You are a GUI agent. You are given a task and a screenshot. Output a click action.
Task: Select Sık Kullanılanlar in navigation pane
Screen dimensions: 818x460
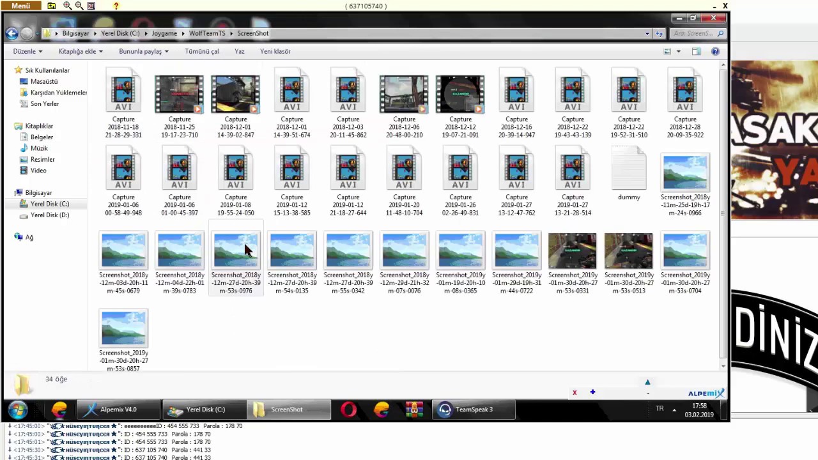(47, 70)
